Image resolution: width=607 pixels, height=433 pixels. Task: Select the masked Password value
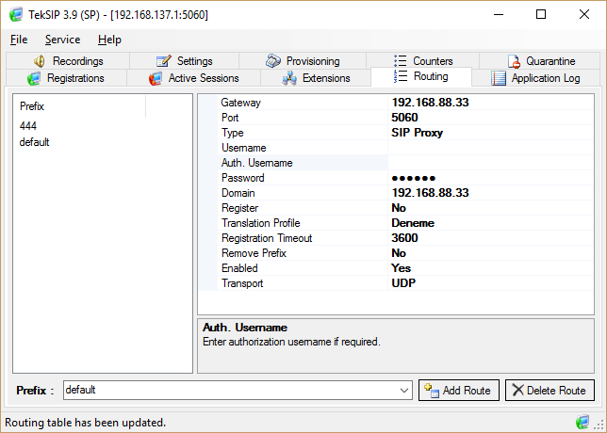tap(414, 178)
